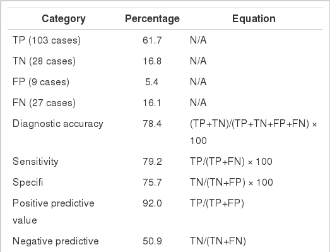The width and height of the screenshot is (330, 252).
Task: Click the Equation column header
Action: (254, 19)
